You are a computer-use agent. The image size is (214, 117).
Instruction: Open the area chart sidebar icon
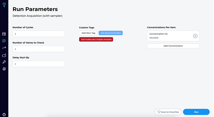click(4, 55)
